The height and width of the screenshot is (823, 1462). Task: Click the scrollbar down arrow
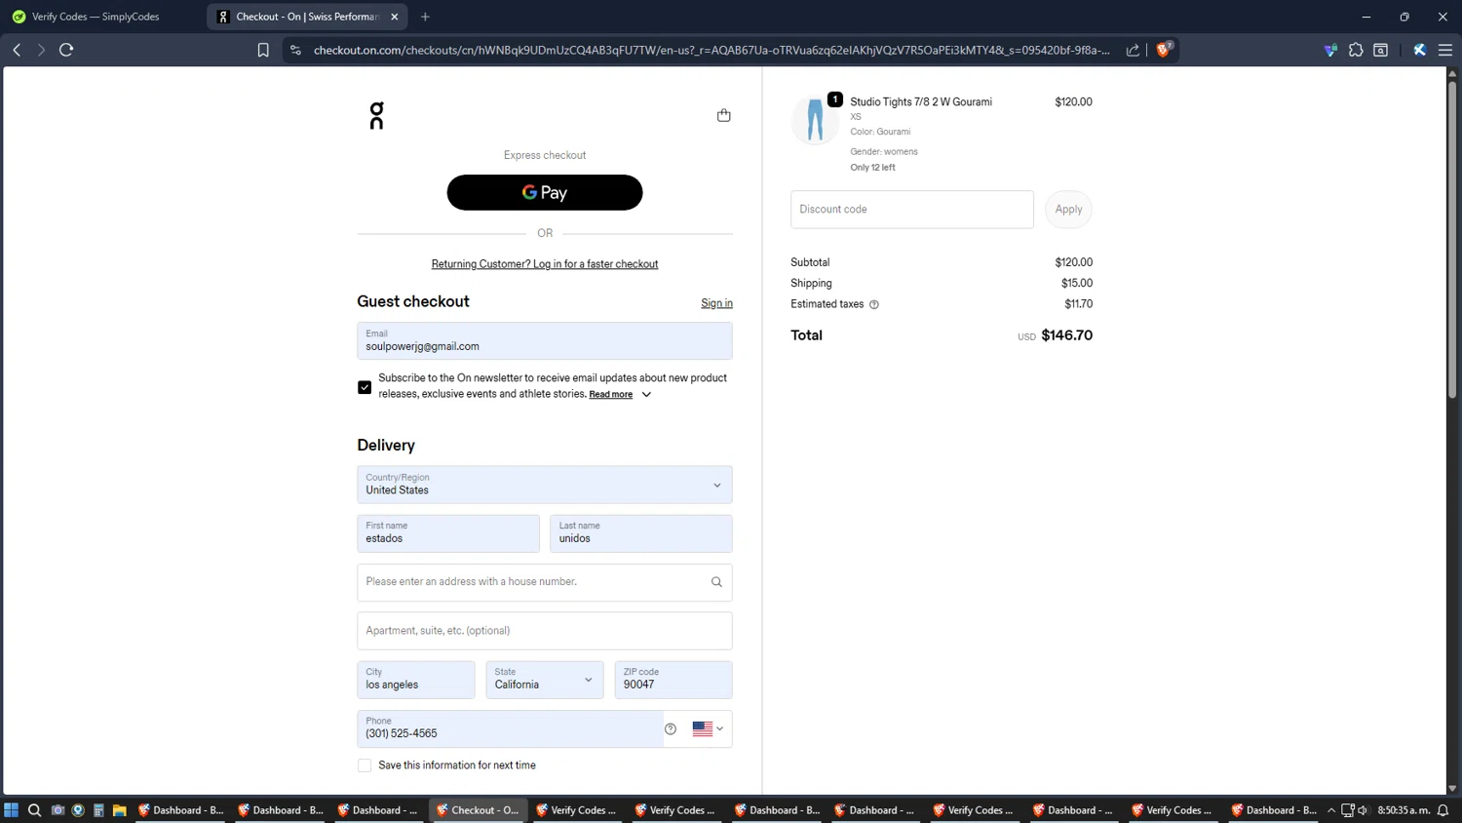1452,788
